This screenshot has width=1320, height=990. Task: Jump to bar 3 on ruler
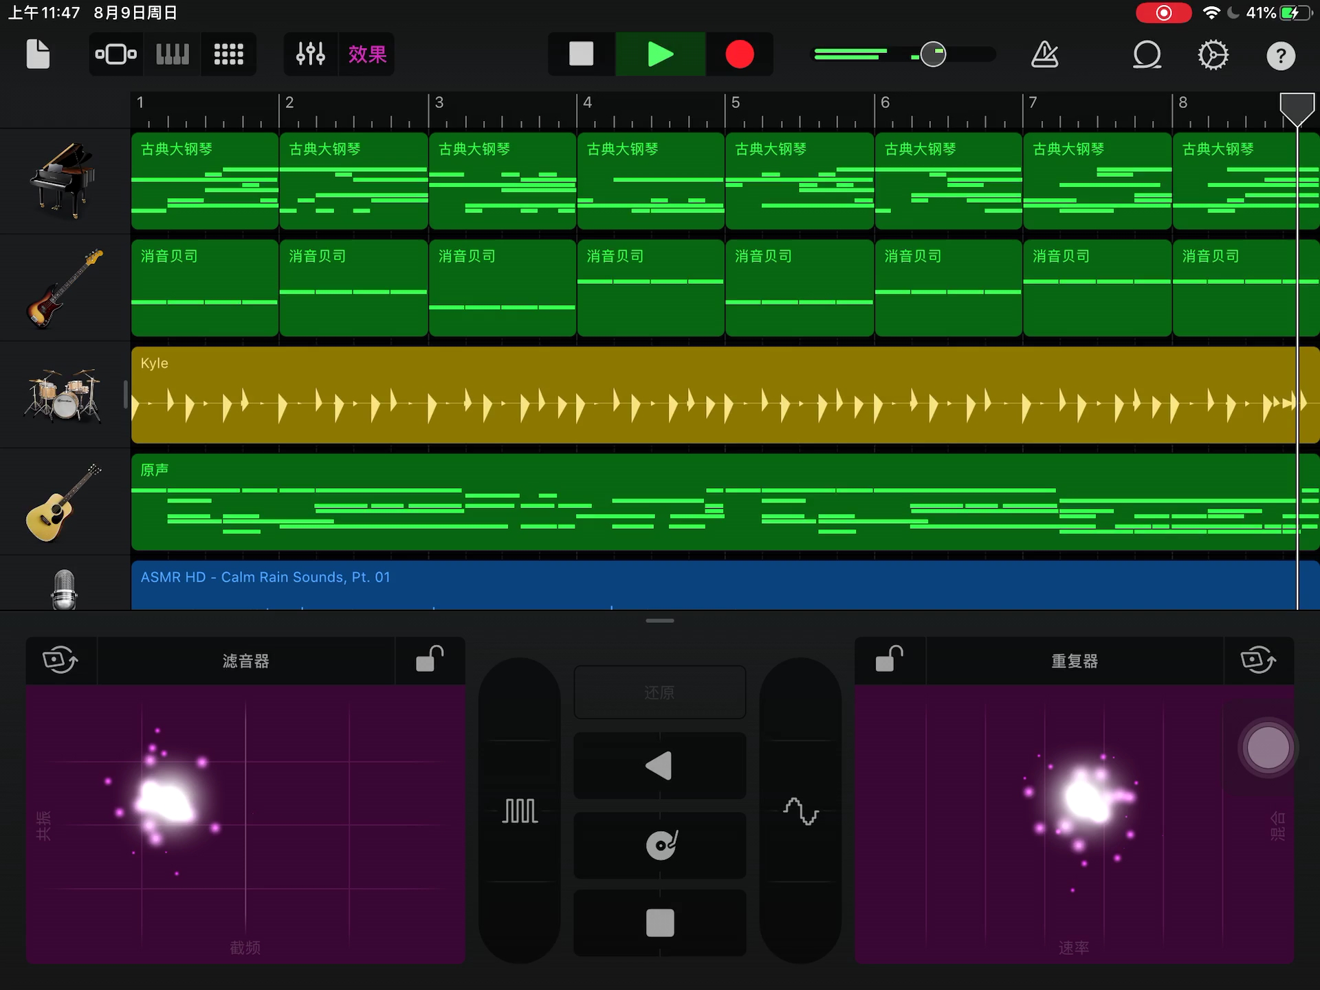pos(439,103)
